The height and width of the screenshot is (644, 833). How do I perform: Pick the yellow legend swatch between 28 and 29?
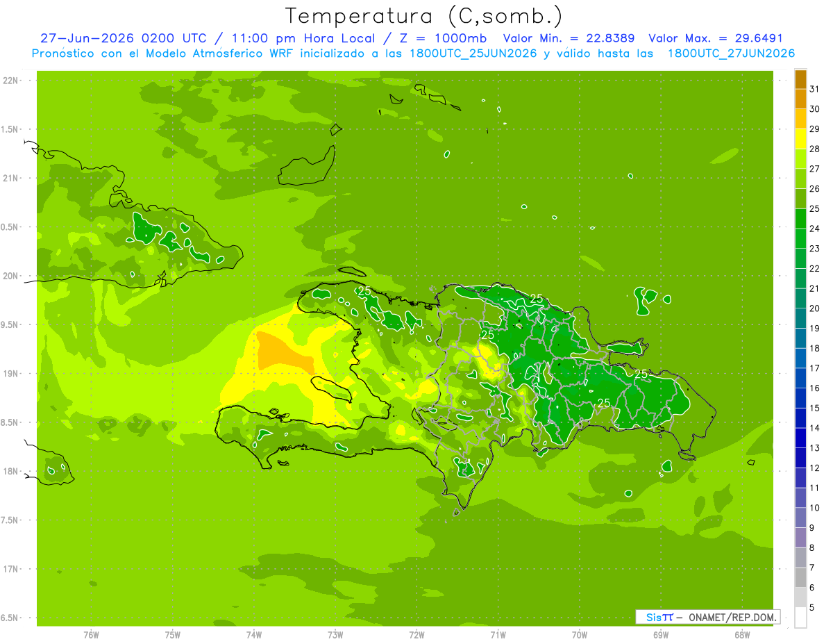point(800,138)
